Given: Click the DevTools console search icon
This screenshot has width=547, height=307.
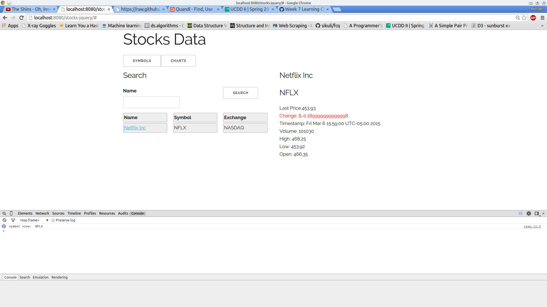Looking at the screenshot, I should tap(4, 213).
